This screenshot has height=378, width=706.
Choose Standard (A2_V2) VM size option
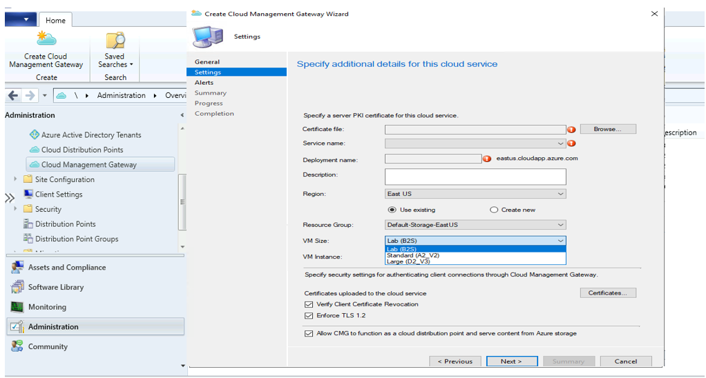475,255
